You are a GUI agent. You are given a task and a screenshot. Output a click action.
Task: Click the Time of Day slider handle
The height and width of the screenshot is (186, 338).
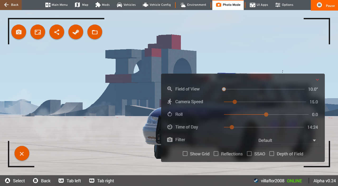pyautogui.click(x=232, y=127)
